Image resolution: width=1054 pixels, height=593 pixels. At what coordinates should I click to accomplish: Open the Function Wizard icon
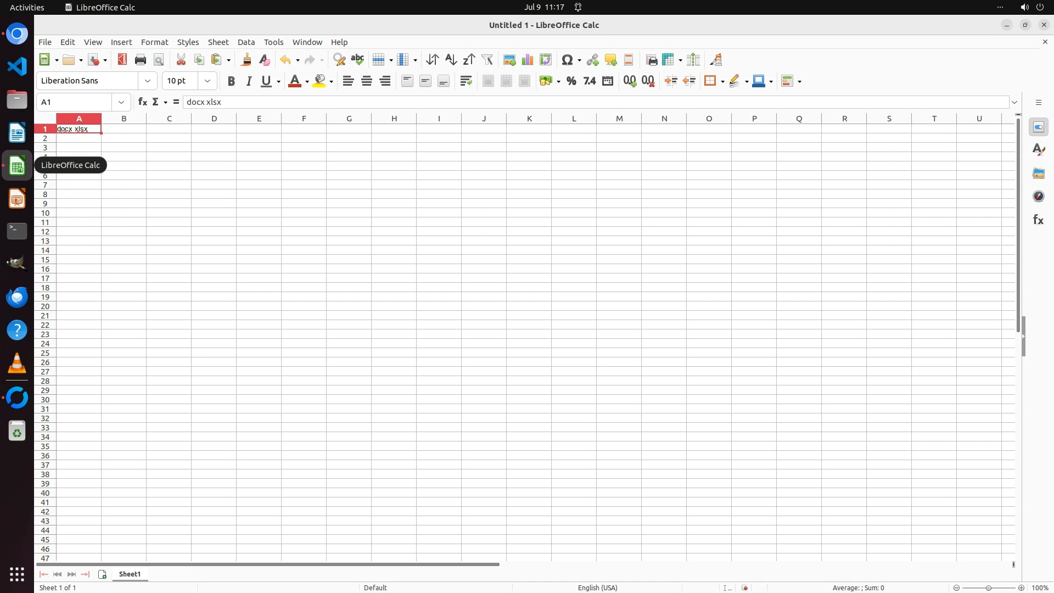pos(142,102)
